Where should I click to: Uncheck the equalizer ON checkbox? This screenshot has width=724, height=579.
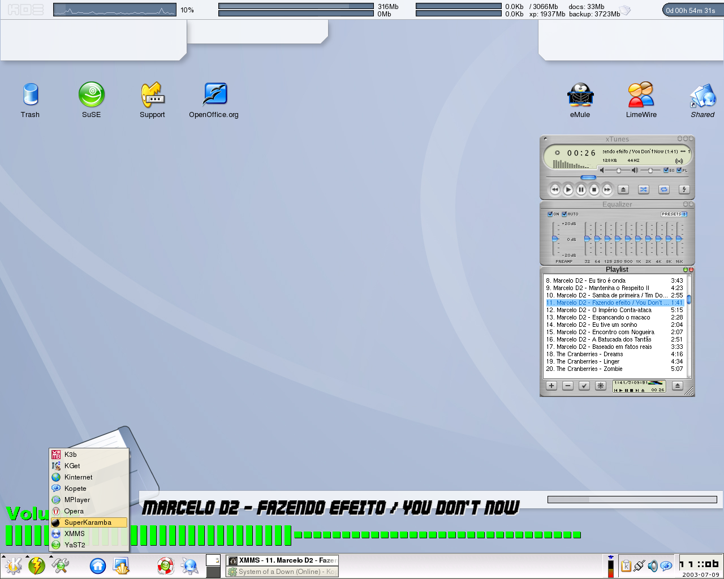click(550, 214)
